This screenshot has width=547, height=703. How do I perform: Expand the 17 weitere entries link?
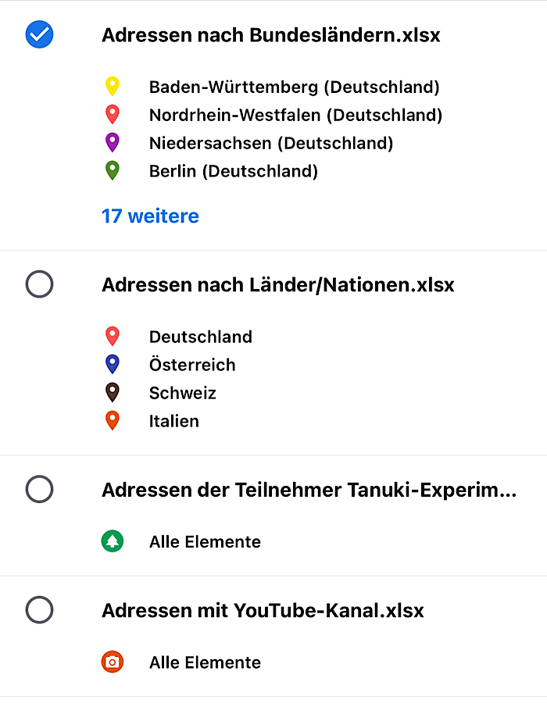tap(150, 216)
